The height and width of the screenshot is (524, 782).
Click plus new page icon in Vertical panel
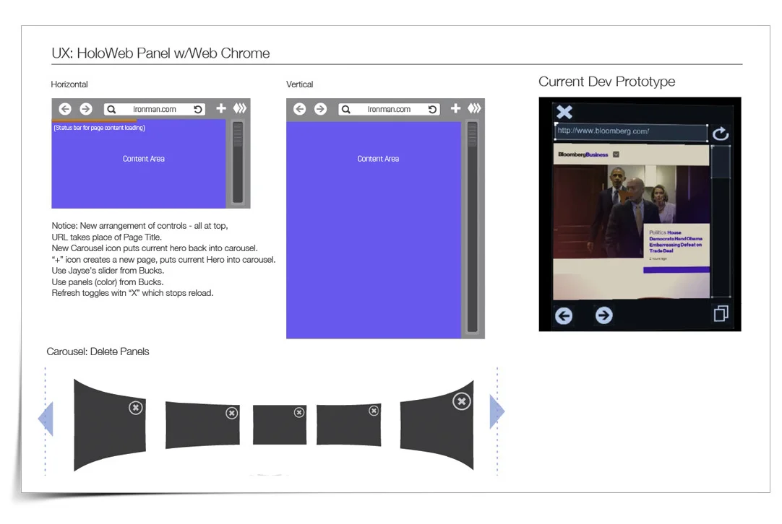(455, 108)
